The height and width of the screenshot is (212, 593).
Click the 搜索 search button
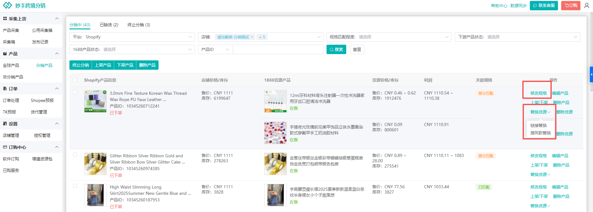336,49
